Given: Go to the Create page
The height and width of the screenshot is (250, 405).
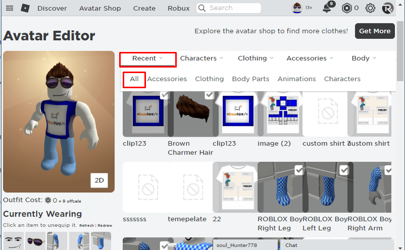Looking at the screenshot, I should click(144, 8).
